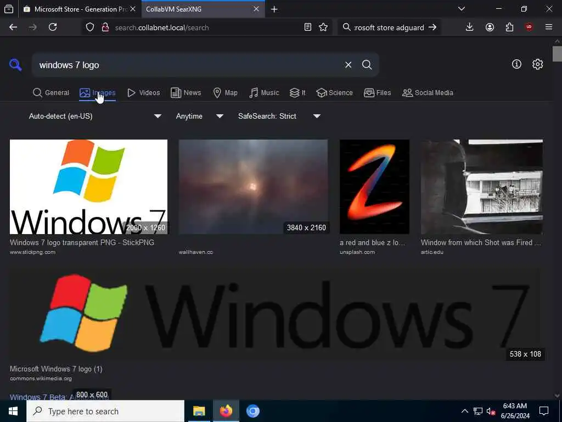Screen dimensions: 562x422
Task: Open the Firefox account icon
Action: pos(490,27)
